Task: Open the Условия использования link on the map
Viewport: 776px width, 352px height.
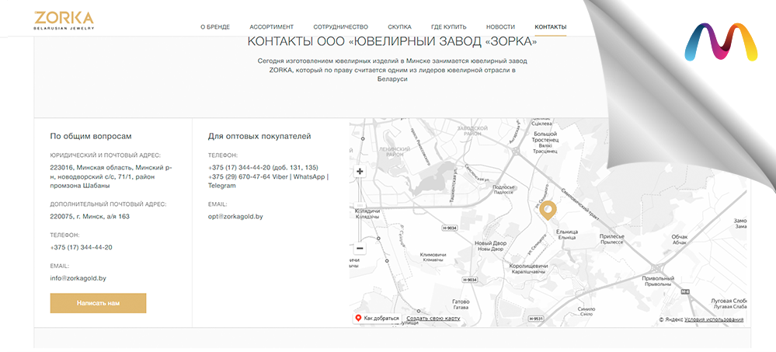Action: (x=714, y=320)
